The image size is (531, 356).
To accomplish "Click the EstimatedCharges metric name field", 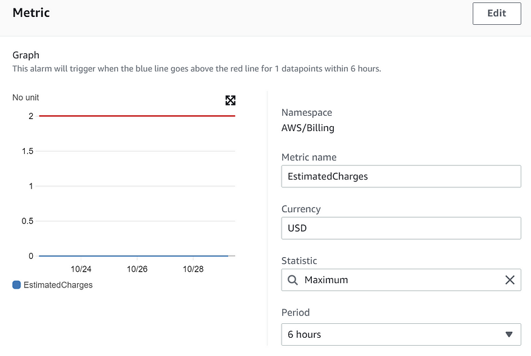I will click(x=401, y=176).
